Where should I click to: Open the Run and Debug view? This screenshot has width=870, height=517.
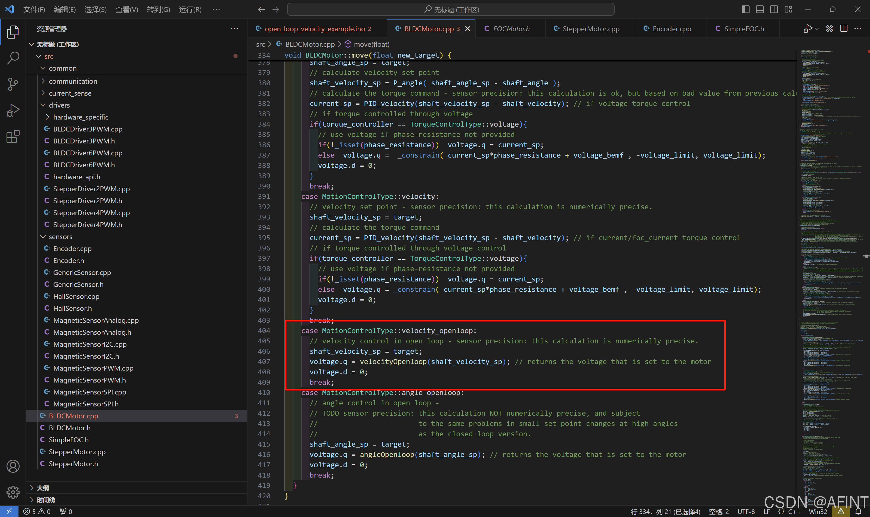[13, 110]
